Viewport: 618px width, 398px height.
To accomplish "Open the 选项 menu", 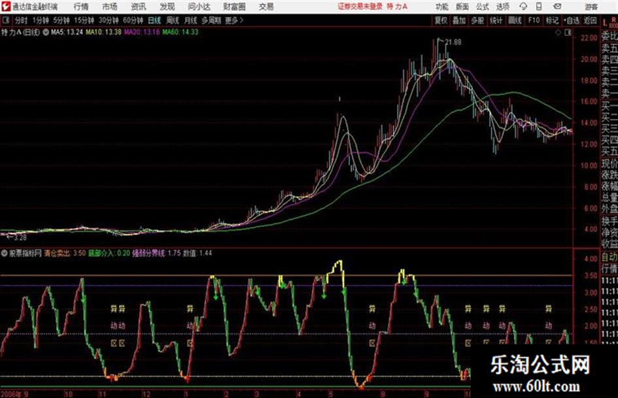I will (x=502, y=7).
